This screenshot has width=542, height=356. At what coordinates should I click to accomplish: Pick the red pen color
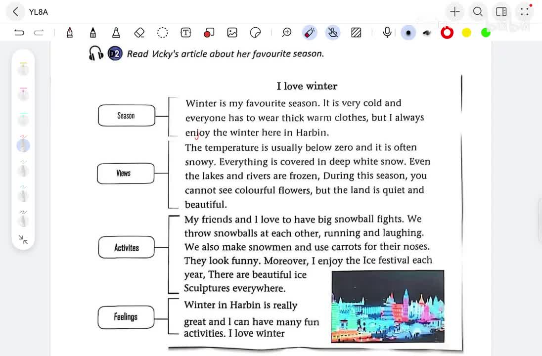pos(447,33)
